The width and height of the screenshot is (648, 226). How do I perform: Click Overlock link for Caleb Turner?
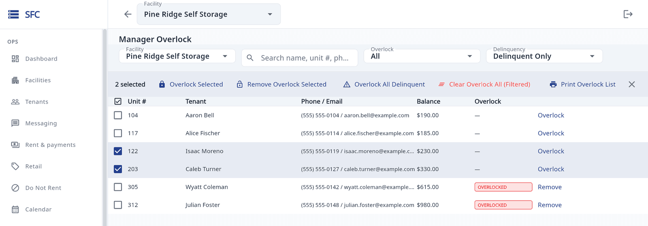[551, 169]
